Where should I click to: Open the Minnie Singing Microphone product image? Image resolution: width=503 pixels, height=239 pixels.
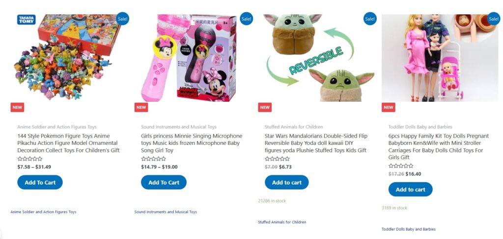point(189,58)
